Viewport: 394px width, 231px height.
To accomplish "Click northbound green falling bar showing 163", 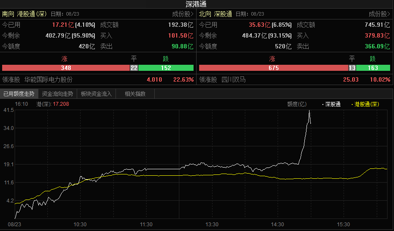I will tap(373, 68).
